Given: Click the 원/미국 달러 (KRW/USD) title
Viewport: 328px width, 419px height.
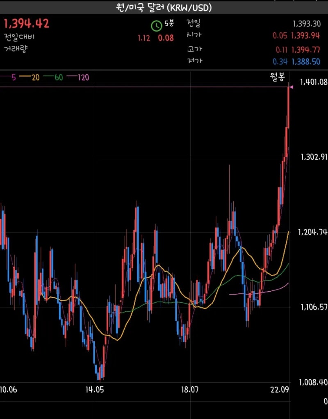Looking at the screenshot, I should (164, 8).
